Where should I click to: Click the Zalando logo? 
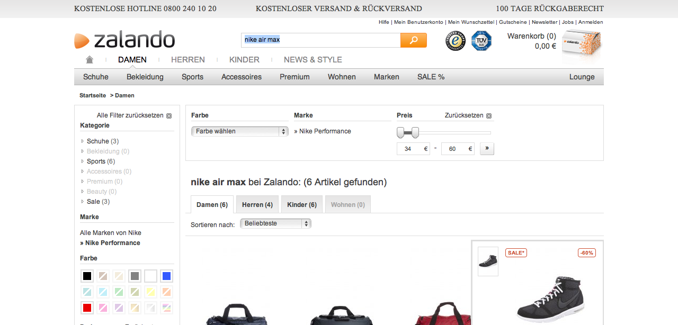click(x=125, y=40)
